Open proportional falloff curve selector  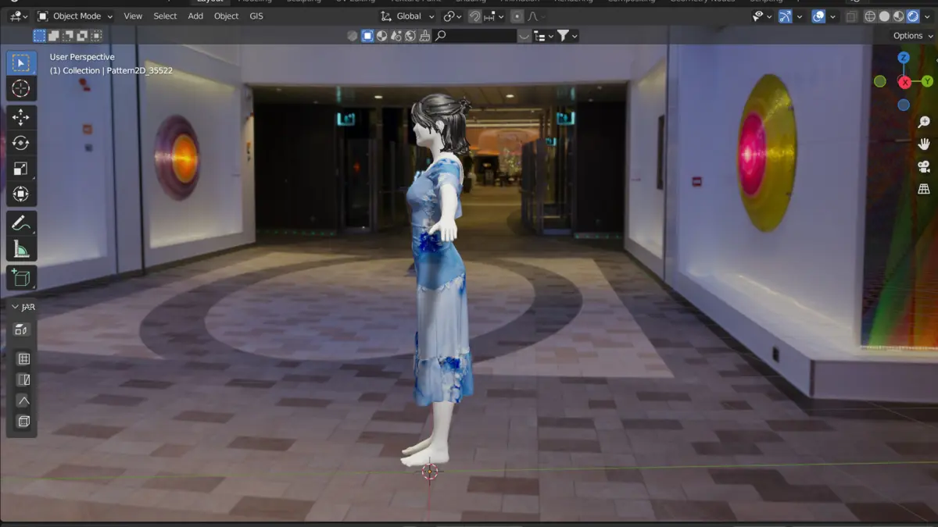(x=535, y=16)
